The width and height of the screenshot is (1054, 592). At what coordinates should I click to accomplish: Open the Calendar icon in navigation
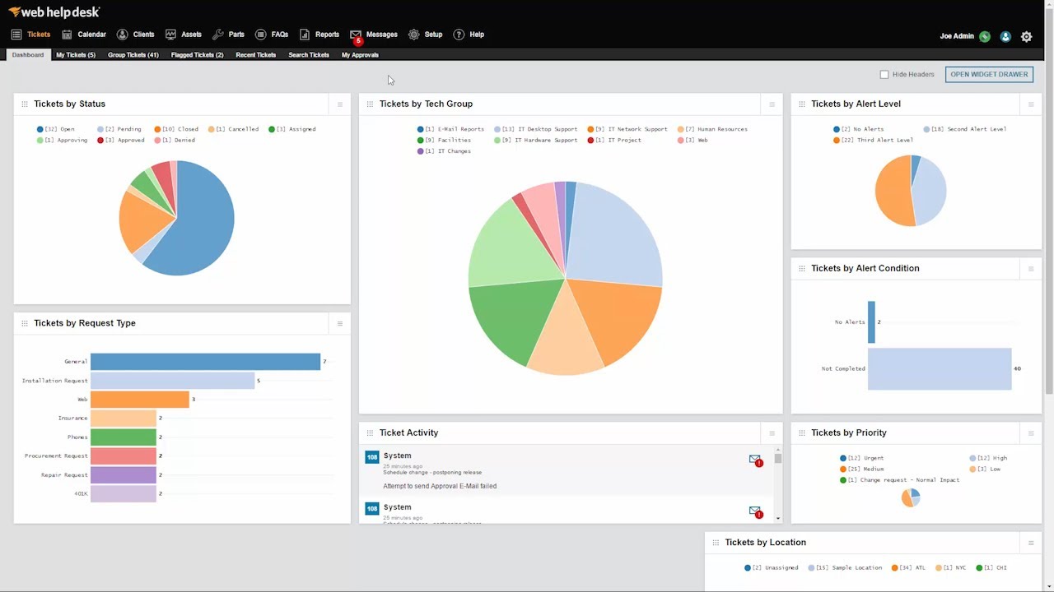pyautogui.click(x=67, y=35)
